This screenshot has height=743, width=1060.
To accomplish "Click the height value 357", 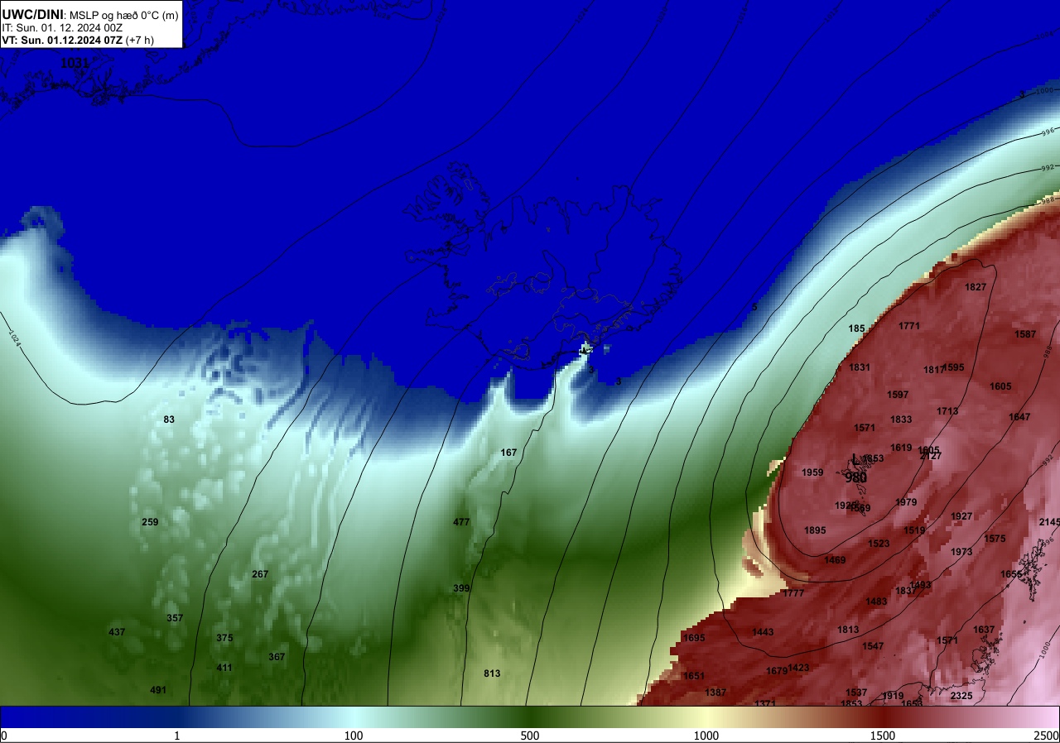I will pos(175,618).
